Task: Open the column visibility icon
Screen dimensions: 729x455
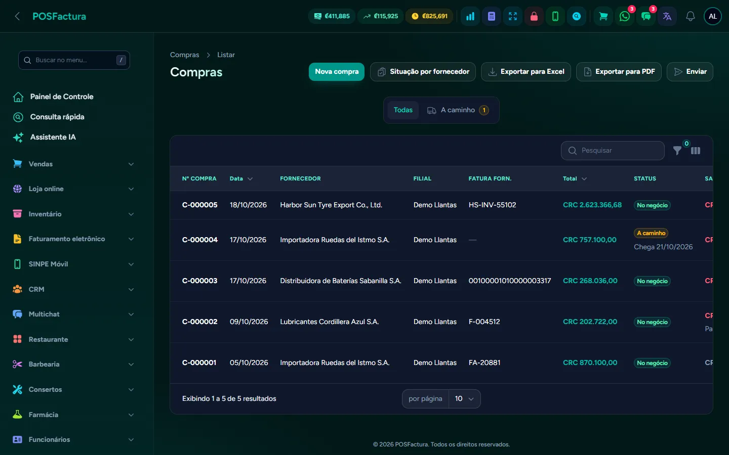Action: click(696, 151)
